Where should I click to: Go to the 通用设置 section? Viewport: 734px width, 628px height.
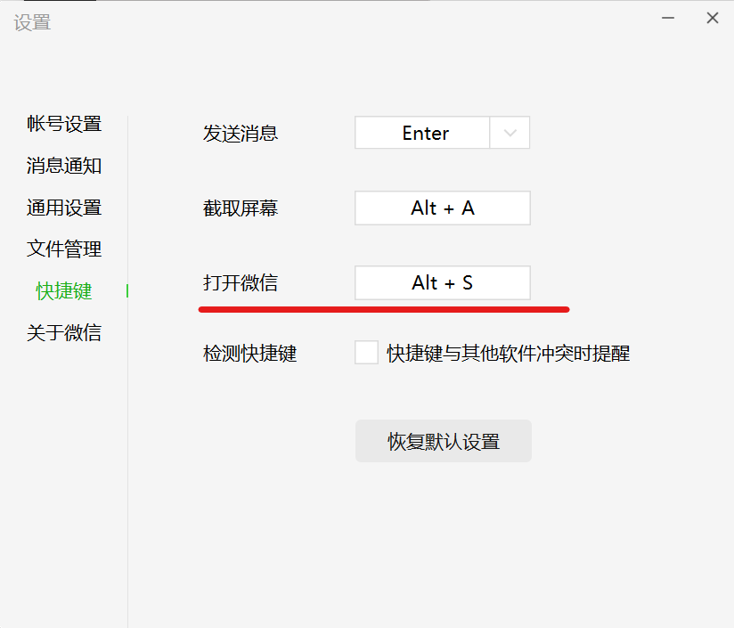pyautogui.click(x=64, y=208)
